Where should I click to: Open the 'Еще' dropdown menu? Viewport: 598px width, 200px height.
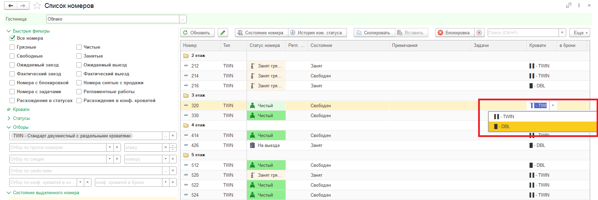click(x=580, y=33)
